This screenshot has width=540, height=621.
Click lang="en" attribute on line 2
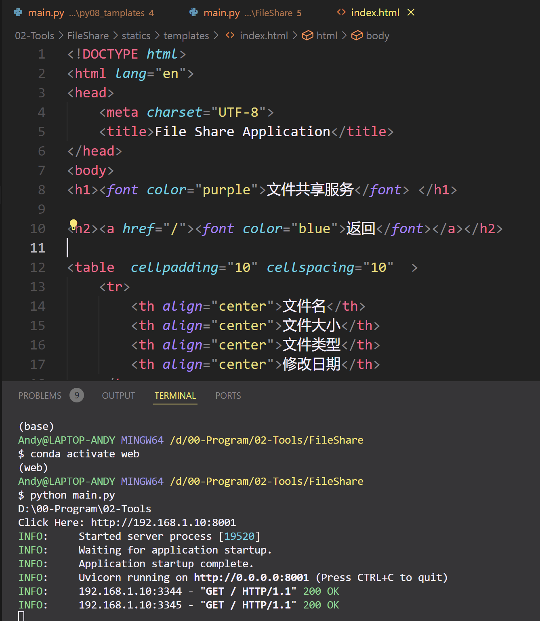tap(151, 74)
